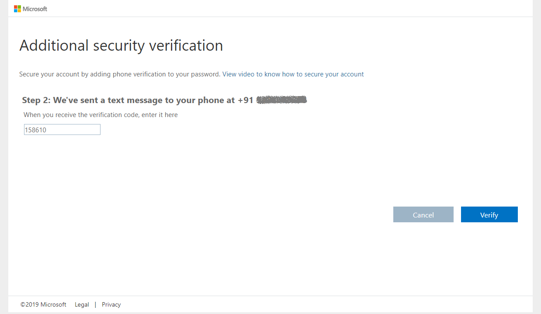Click the word "password" in the description
Viewport: 541px width, 314px height.
click(x=205, y=74)
